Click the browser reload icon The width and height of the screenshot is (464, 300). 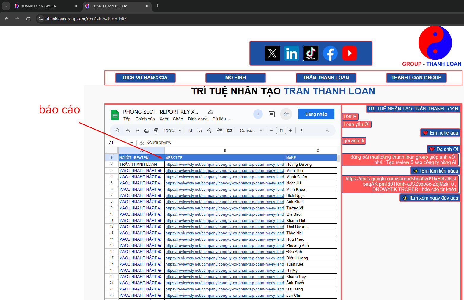28,19
